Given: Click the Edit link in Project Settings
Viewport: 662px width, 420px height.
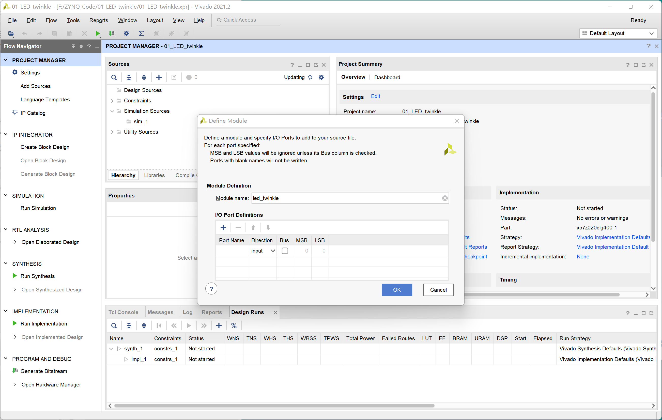Looking at the screenshot, I should pos(375,97).
